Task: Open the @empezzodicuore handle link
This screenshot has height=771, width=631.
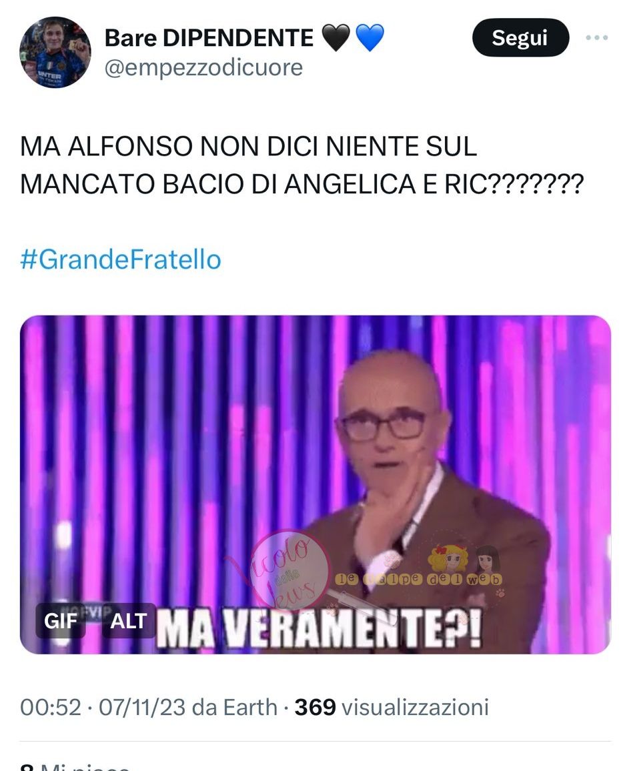Action: point(203,67)
